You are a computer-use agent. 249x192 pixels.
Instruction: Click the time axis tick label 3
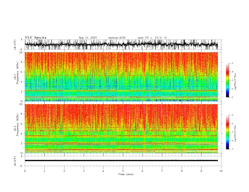pos(84,171)
